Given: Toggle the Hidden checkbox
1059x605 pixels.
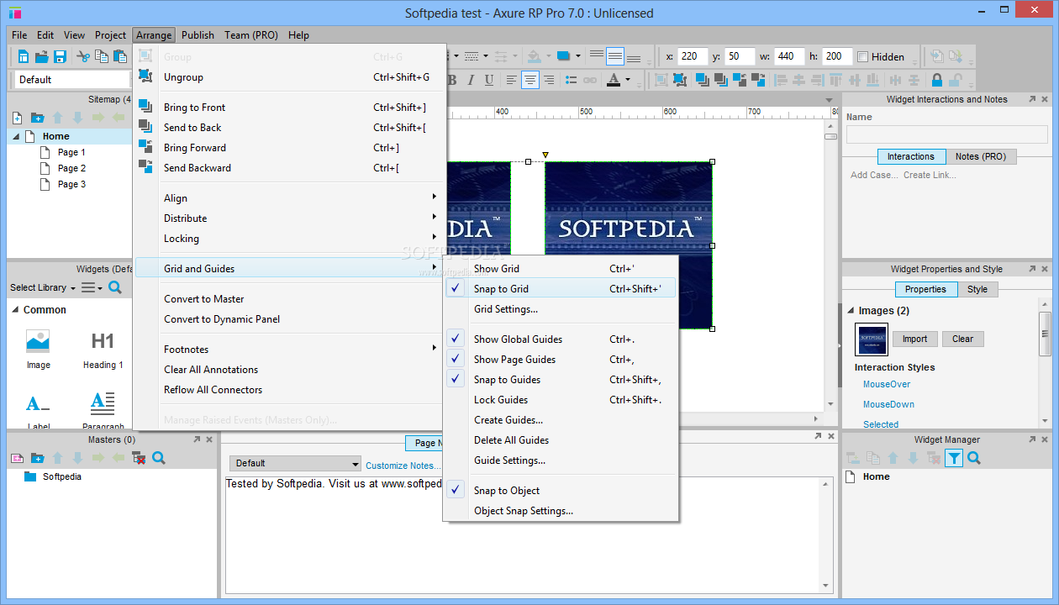Looking at the screenshot, I should (862, 57).
